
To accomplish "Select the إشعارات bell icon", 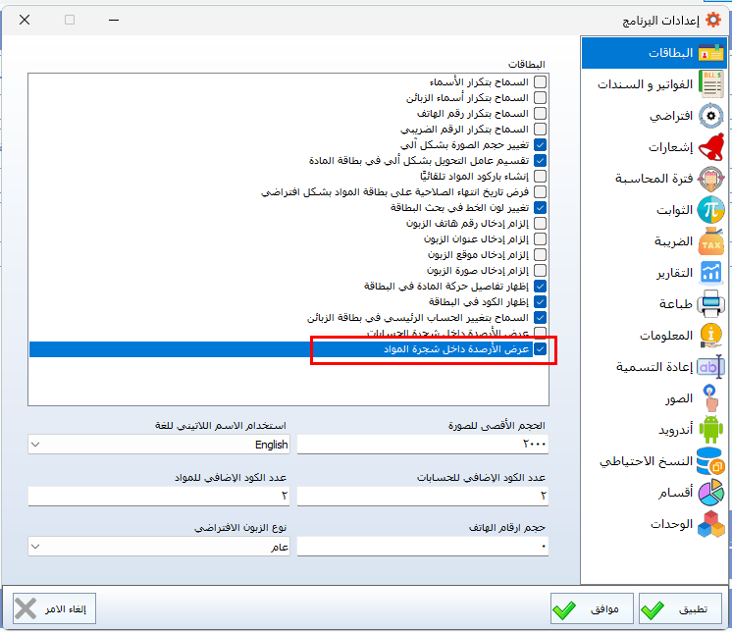I will pyautogui.click(x=711, y=147).
